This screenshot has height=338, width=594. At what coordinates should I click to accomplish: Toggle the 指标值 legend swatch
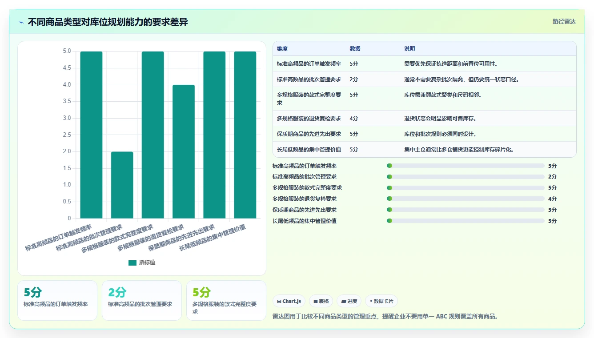pyautogui.click(x=132, y=262)
